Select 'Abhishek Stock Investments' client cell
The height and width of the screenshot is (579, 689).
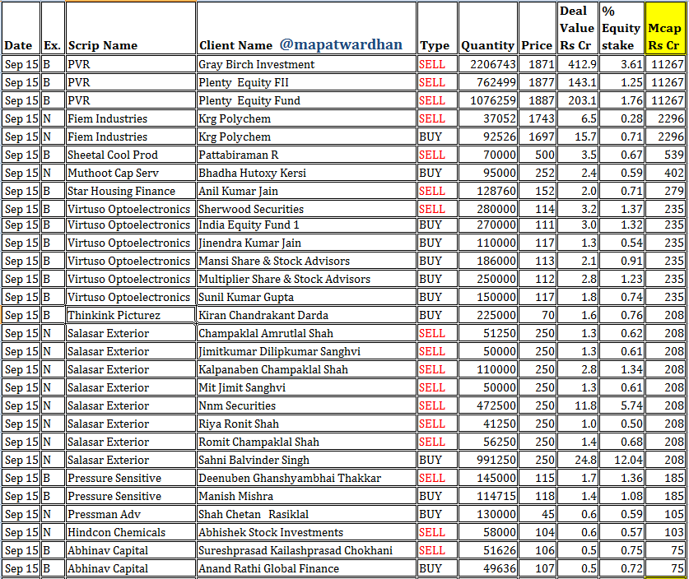pyautogui.click(x=307, y=531)
